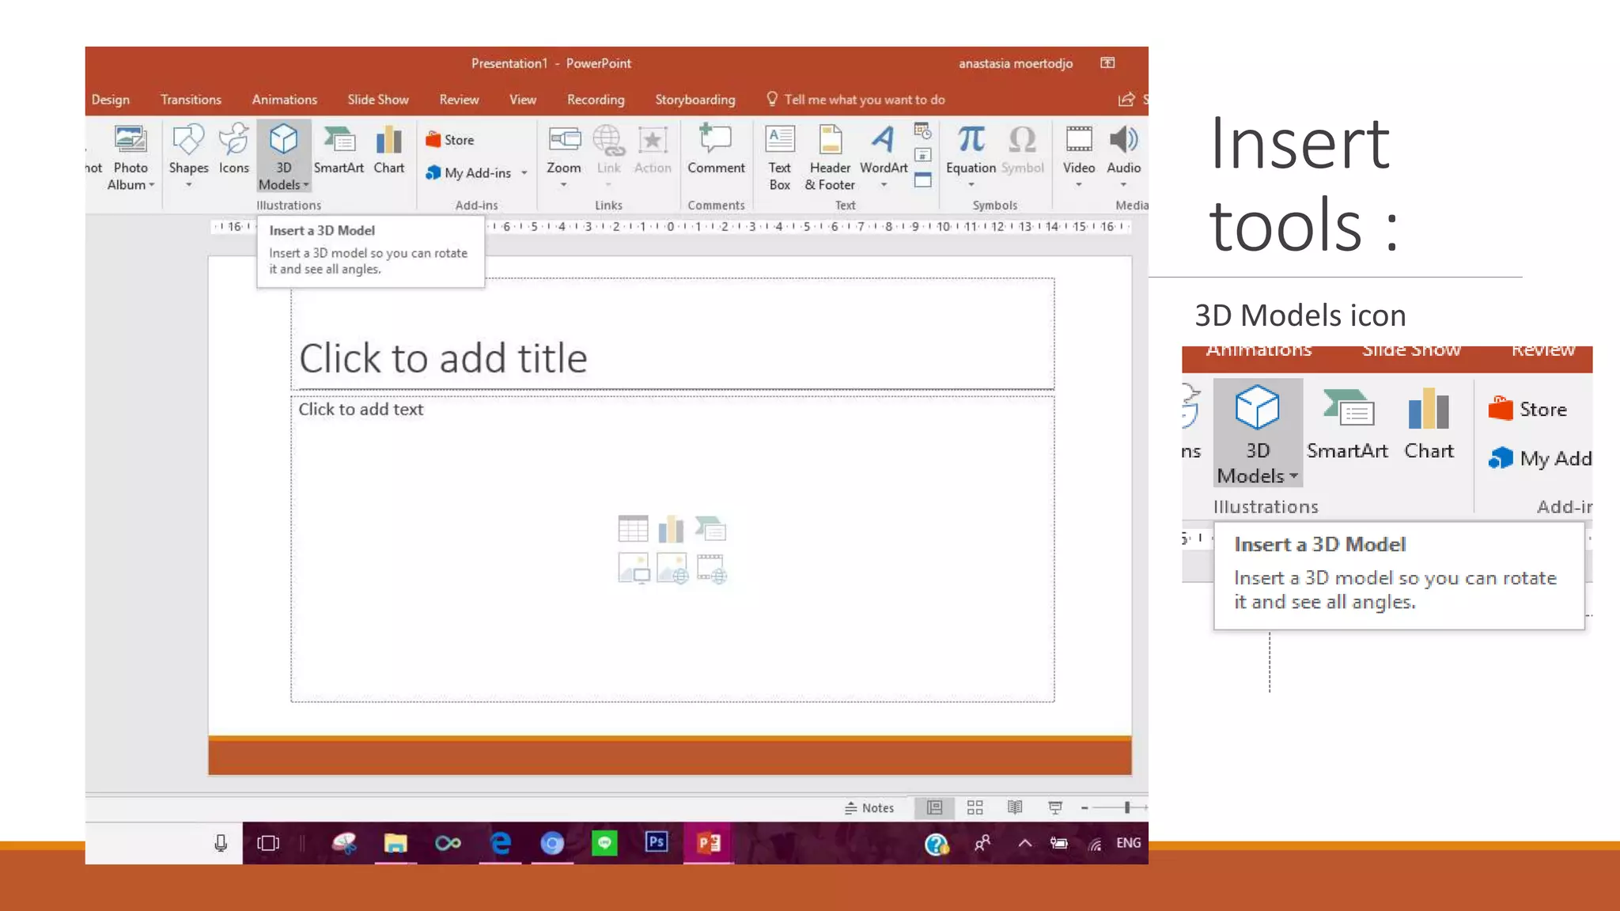
Task: Open the Icons gallery button
Action: (233, 150)
